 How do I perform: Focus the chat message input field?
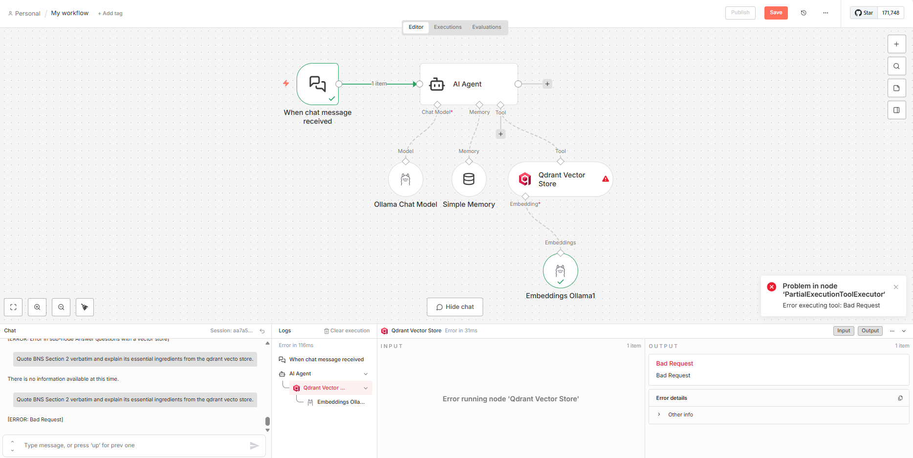[x=134, y=445]
